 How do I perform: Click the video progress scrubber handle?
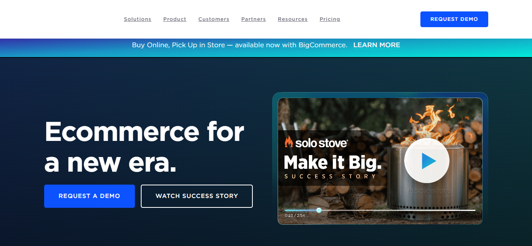pos(319,210)
